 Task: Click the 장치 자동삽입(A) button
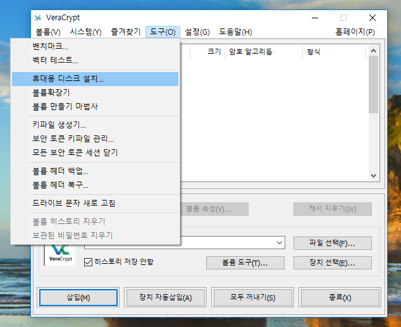pyautogui.click(x=165, y=297)
